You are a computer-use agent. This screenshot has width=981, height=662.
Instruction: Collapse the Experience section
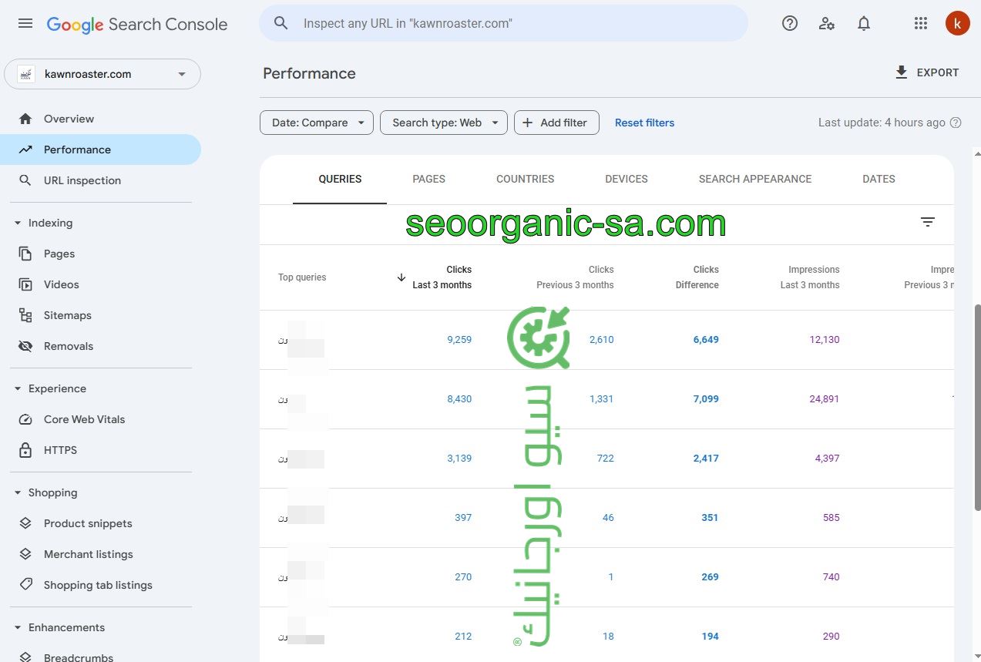pyautogui.click(x=18, y=388)
